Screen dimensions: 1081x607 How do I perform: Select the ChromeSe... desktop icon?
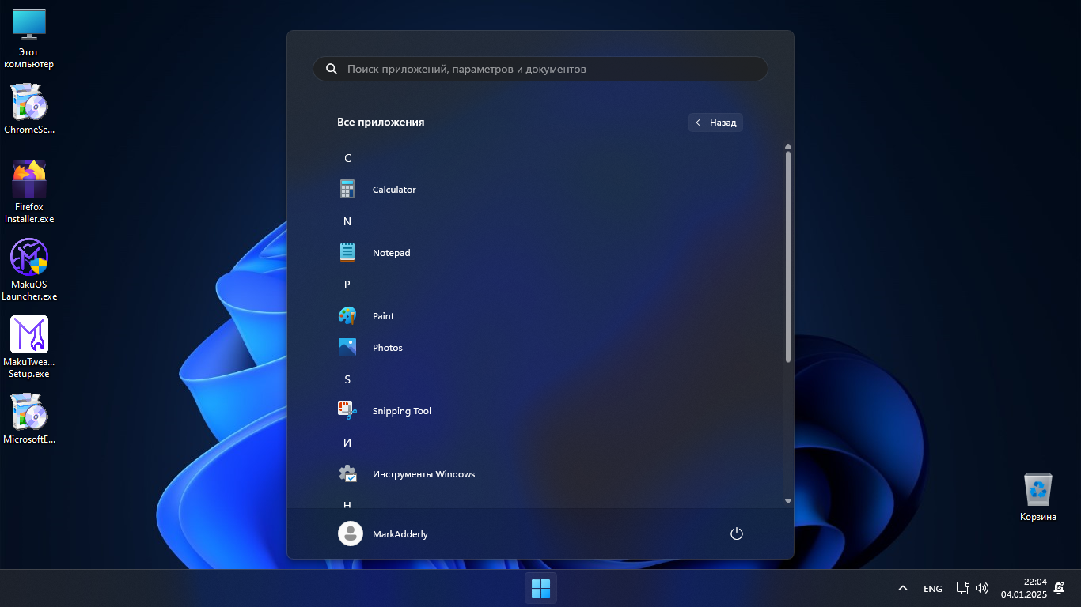pos(29,108)
